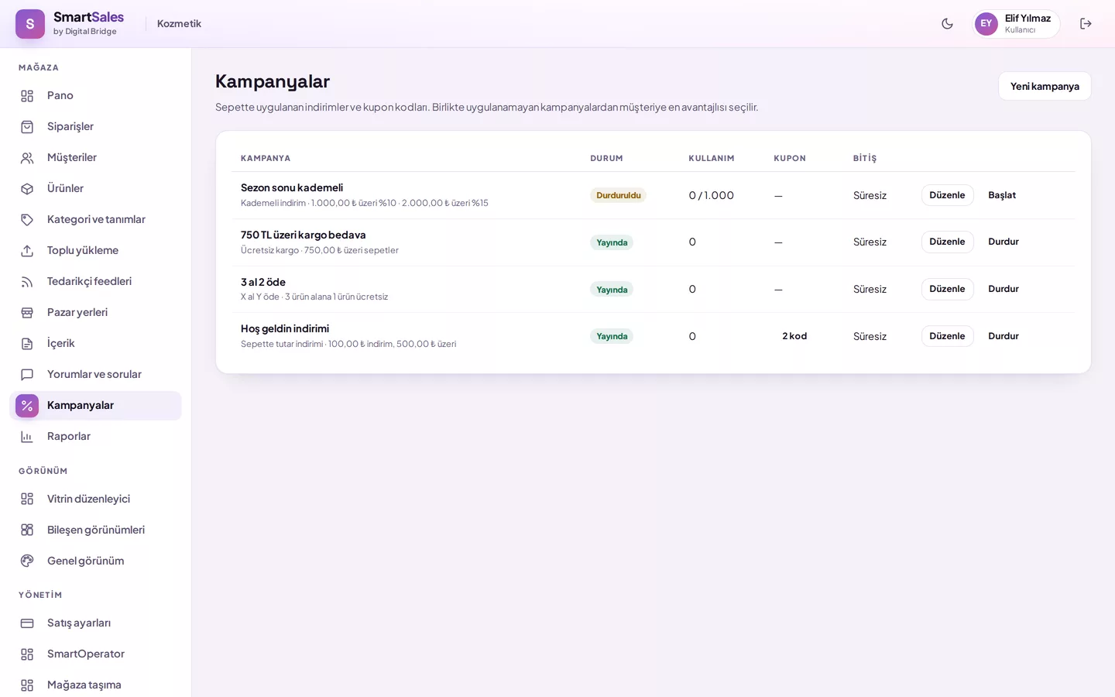Click the Hoş geldin indirimi campaign name
The height and width of the screenshot is (697, 1115).
tap(285, 328)
